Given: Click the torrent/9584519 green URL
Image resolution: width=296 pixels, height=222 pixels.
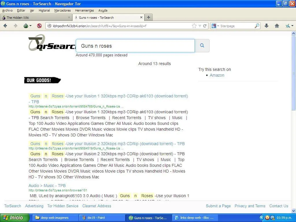Looking at the screenshot, I should pyautogui.click(x=76, y=148).
